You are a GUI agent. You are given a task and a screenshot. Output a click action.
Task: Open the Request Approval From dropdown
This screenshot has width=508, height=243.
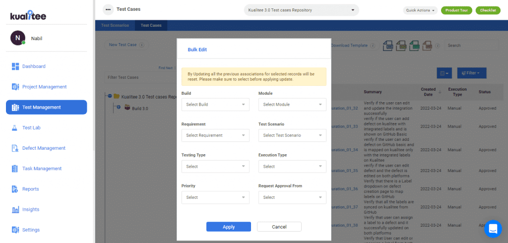292,197
